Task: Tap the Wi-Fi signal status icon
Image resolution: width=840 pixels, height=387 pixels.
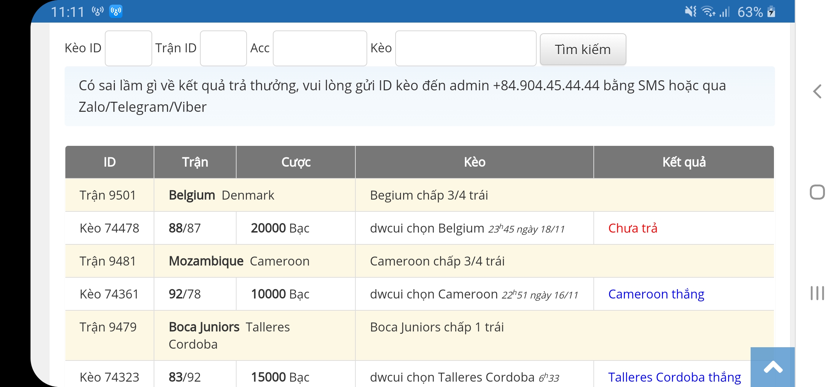Action: pos(708,11)
